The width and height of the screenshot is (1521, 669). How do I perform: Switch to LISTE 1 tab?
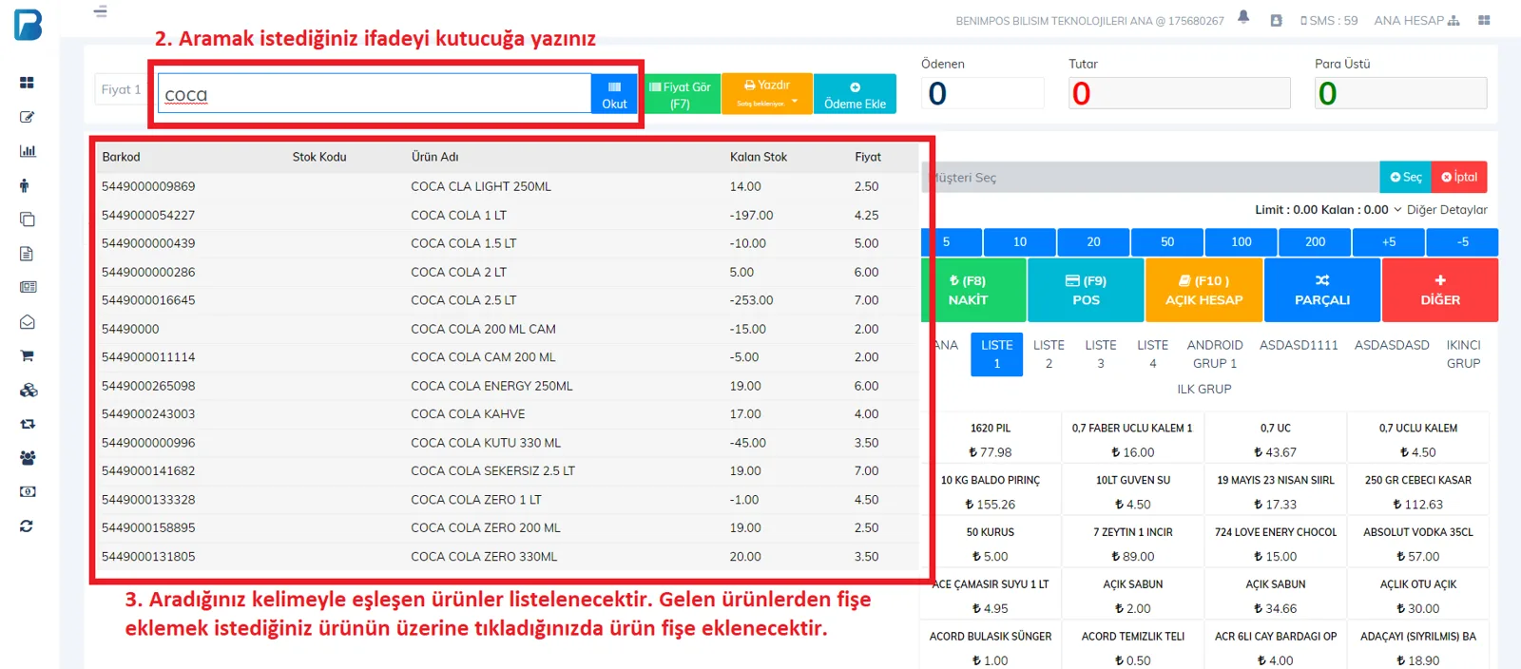tap(996, 354)
